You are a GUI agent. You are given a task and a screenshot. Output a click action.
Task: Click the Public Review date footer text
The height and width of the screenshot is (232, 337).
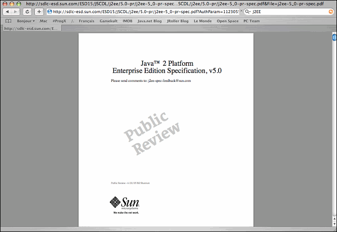pyautogui.click(x=130, y=183)
